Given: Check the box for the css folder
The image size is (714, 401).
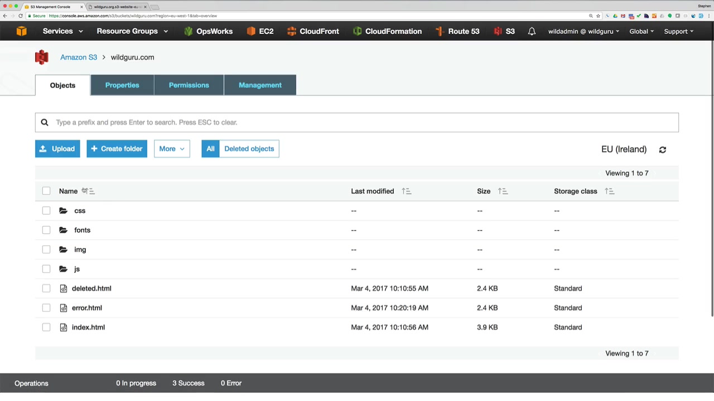Looking at the screenshot, I should (46, 211).
